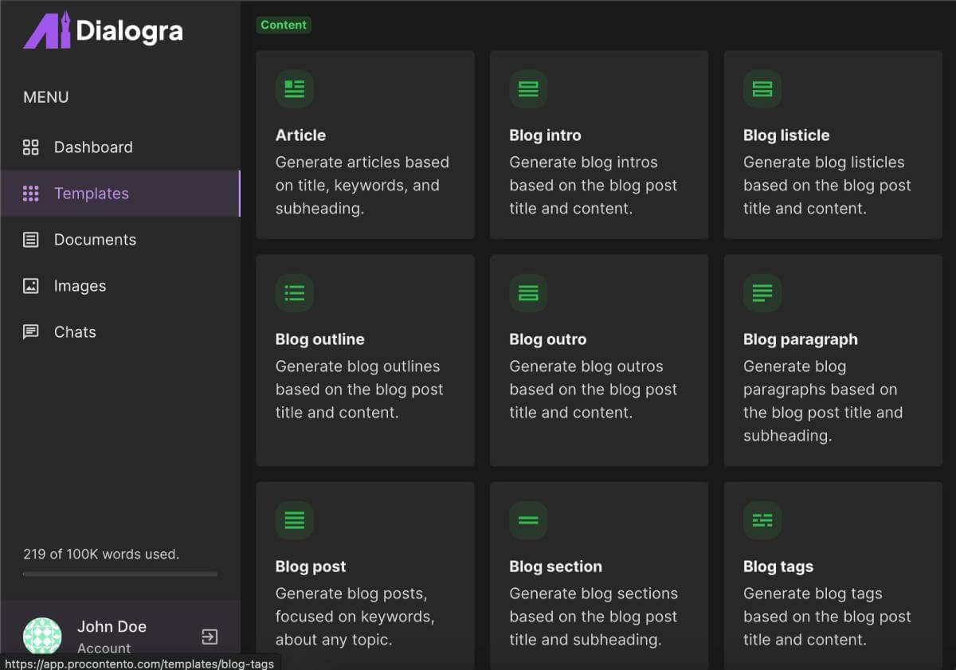Viewport: 956px width, 670px height.
Task: Click the '219 of 100K words used.' text
Action: click(101, 554)
